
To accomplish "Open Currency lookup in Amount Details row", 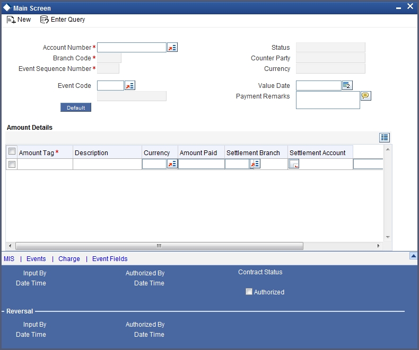I will (x=172, y=164).
